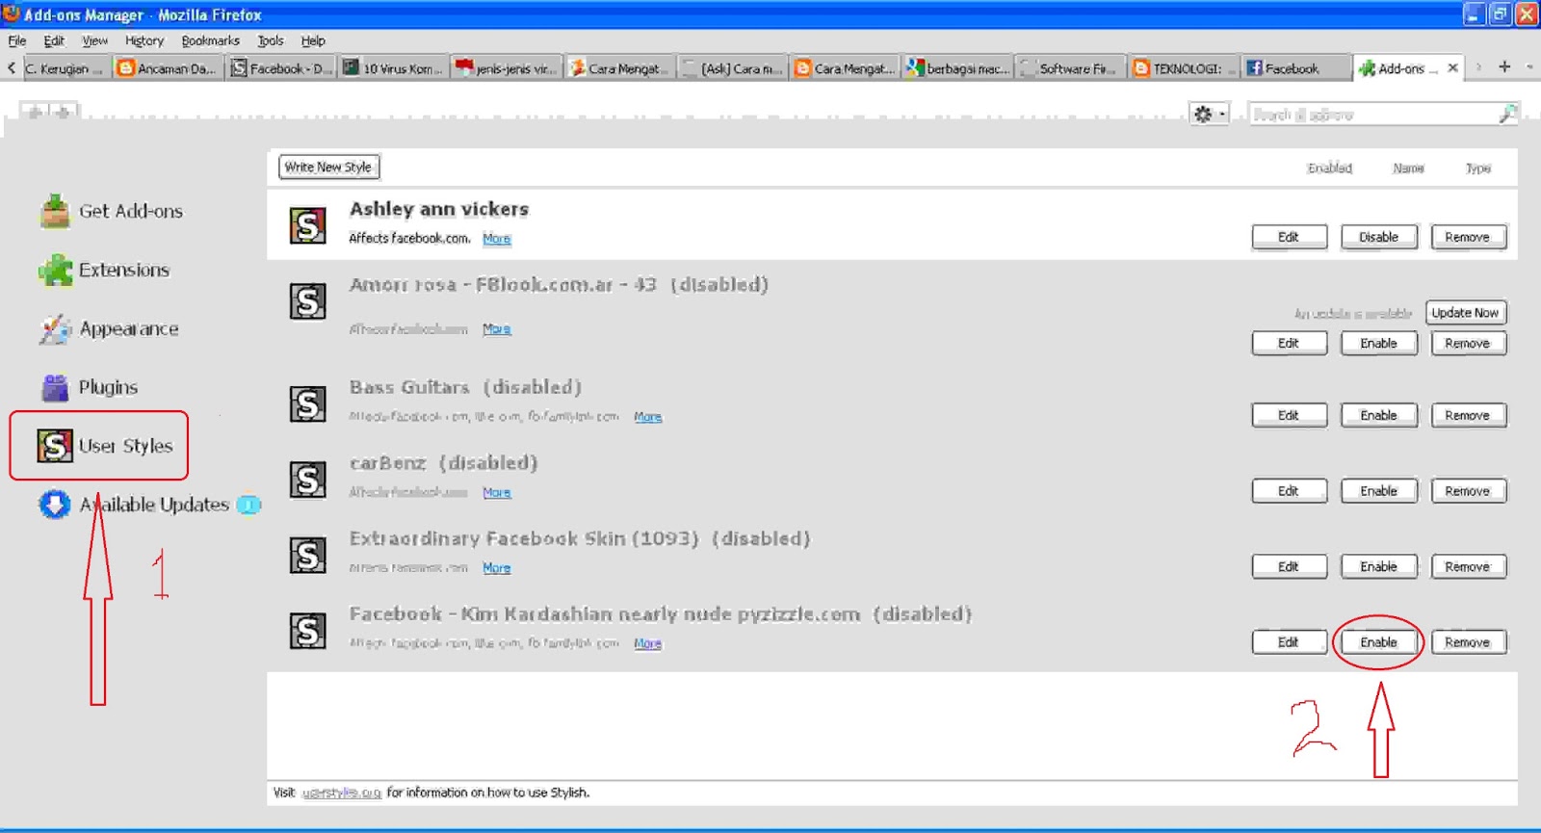This screenshot has width=1541, height=833.
Task: Switch to the berbagai mac tab
Action: coord(957,68)
